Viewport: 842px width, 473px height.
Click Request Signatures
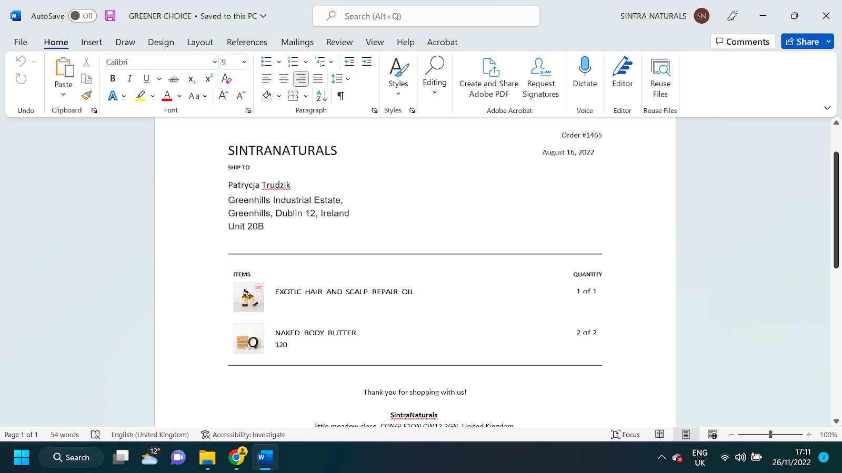tap(540, 78)
